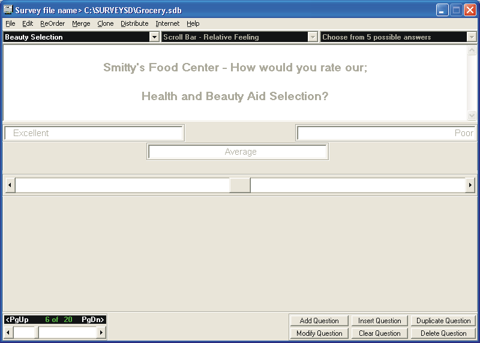Click the question text scroll up arrow
The width and height of the screenshot is (480, 343).
point(472,50)
